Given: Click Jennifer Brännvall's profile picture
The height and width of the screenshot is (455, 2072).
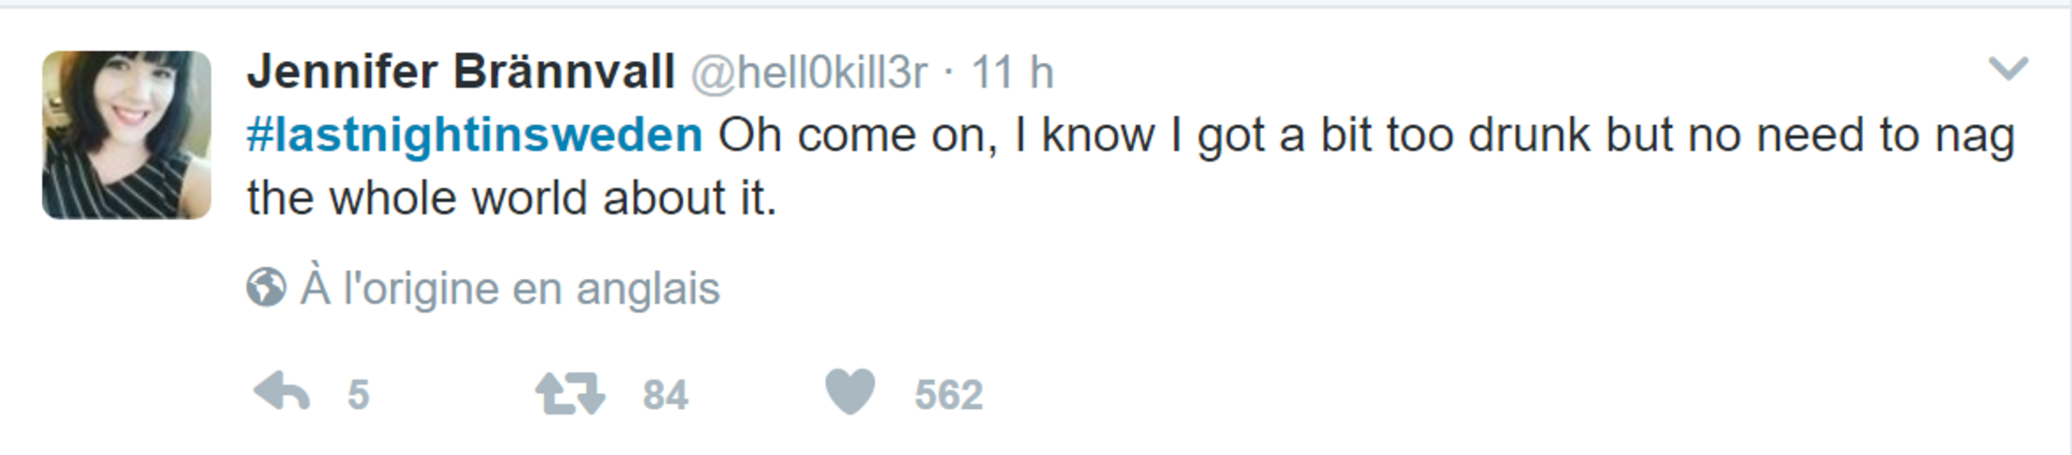Looking at the screenshot, I should point(127,135).
